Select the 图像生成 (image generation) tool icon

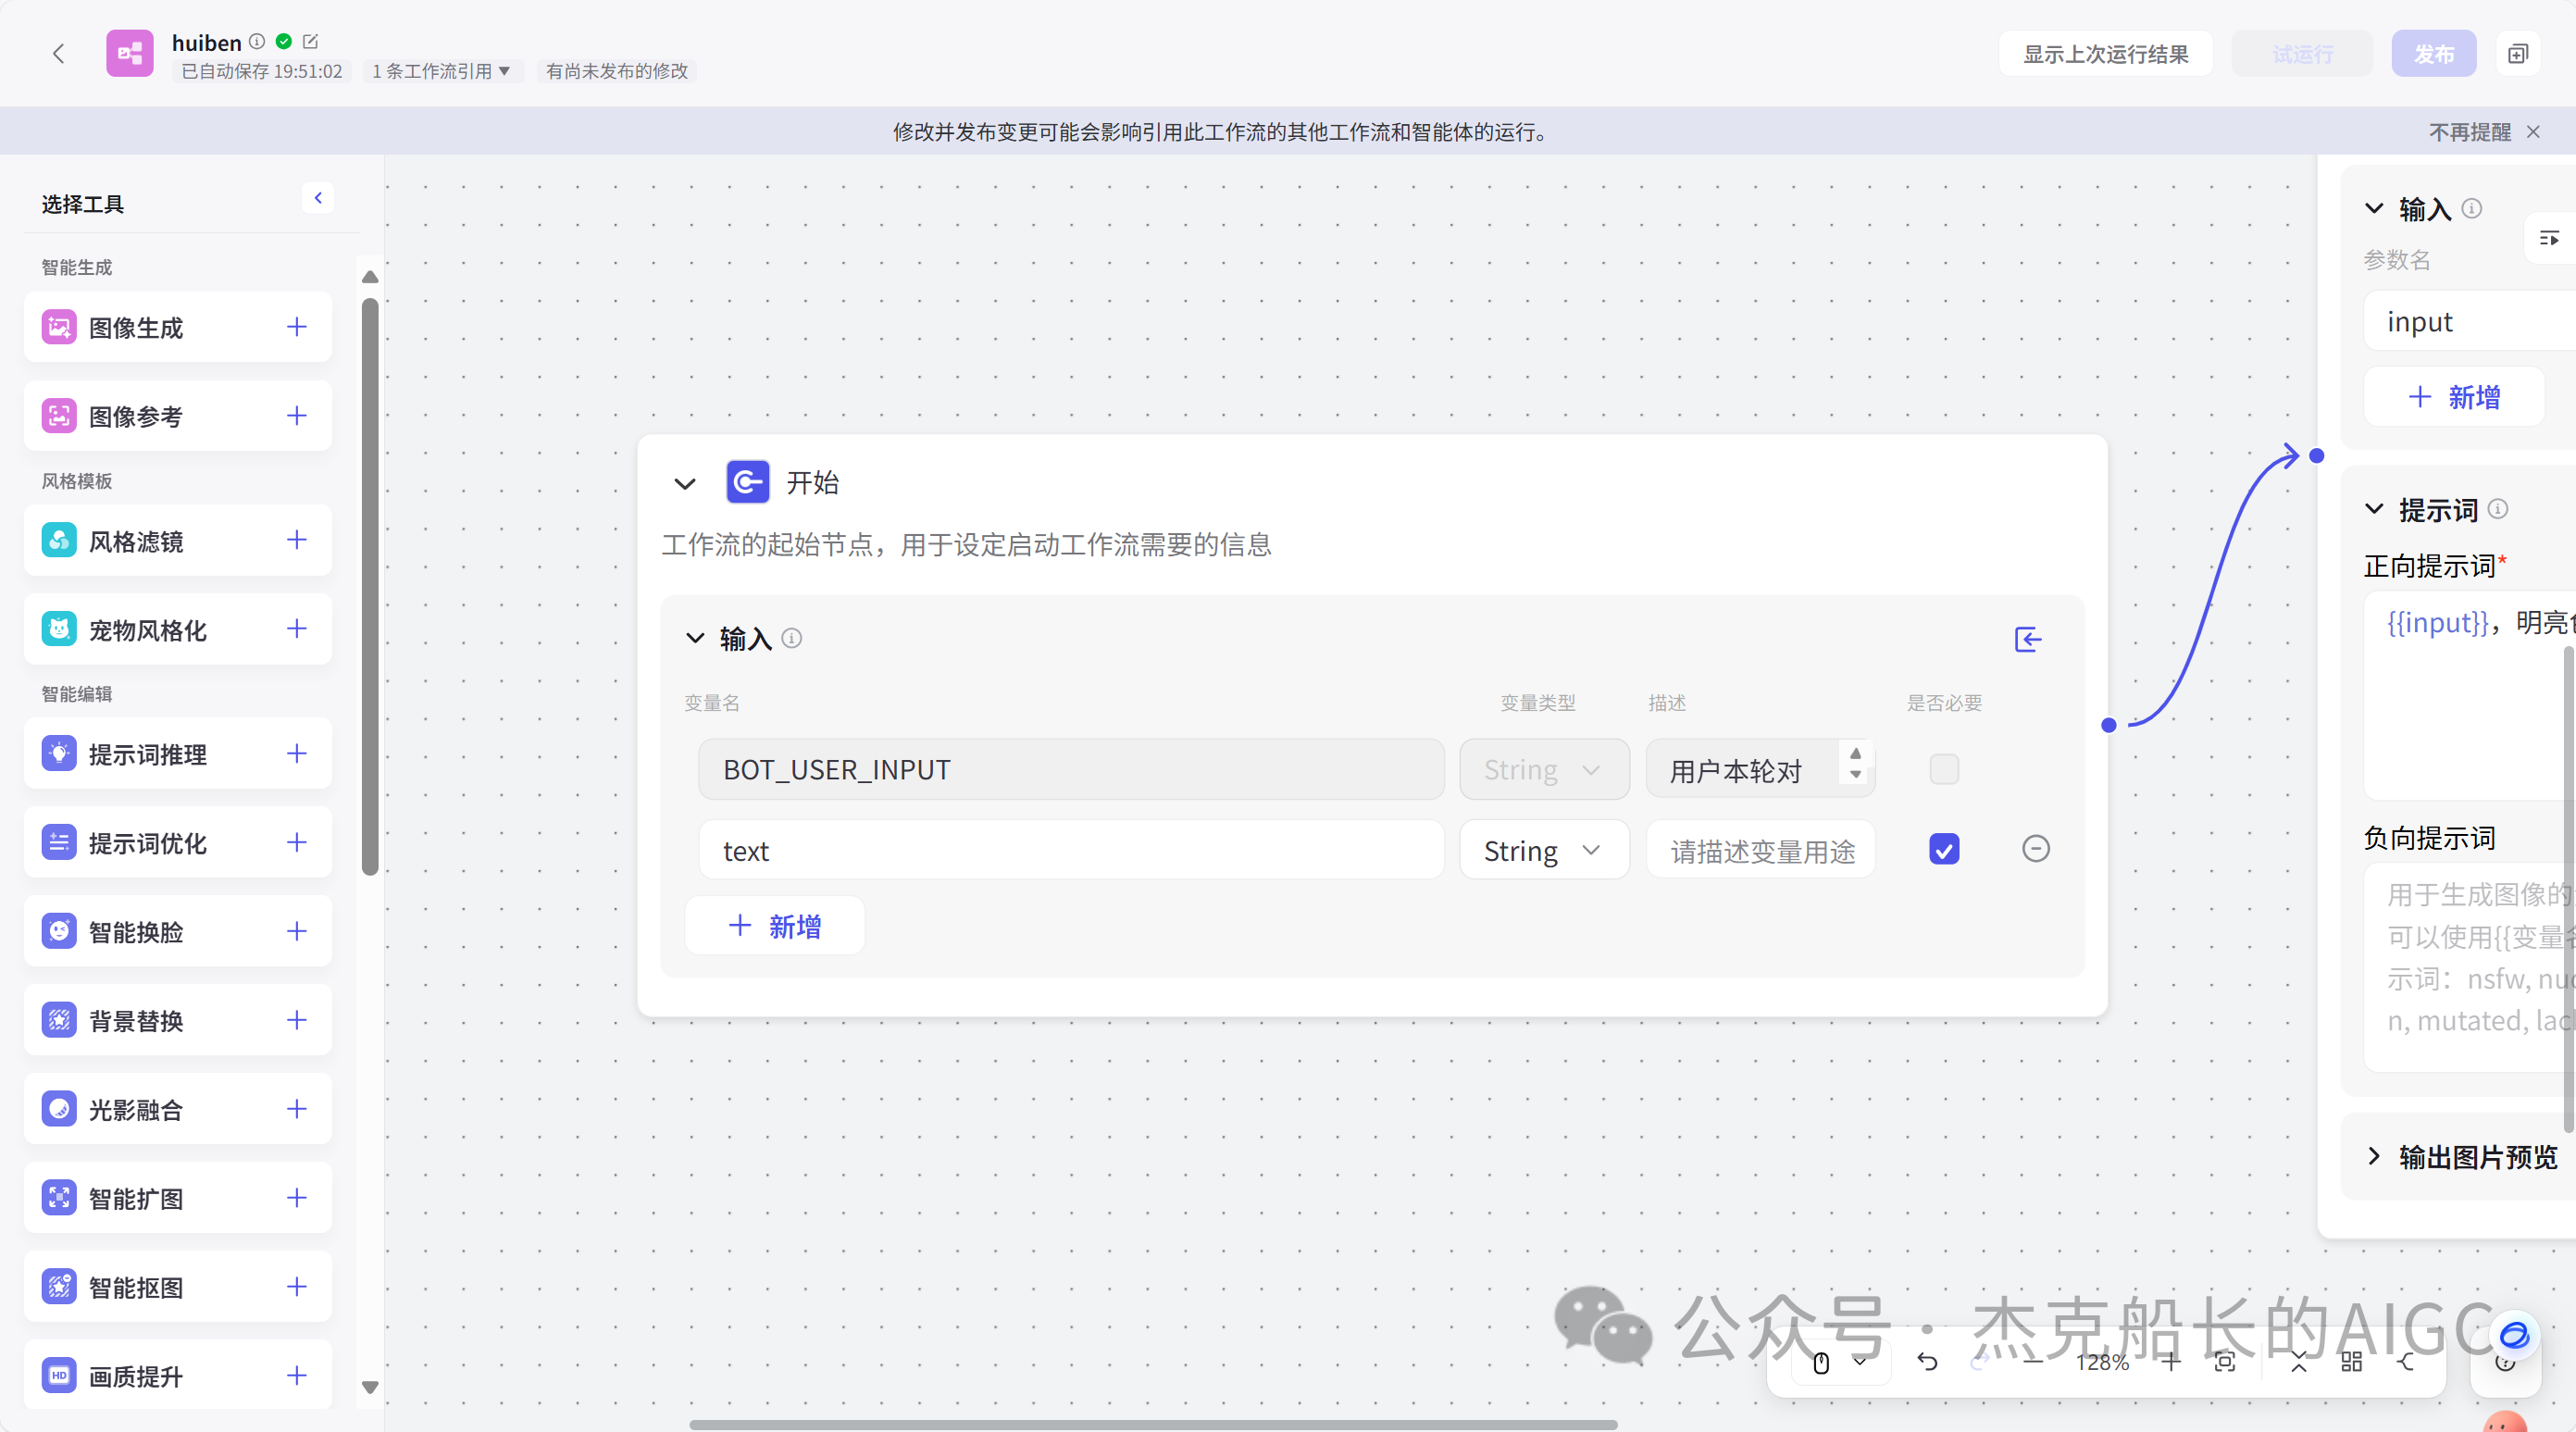(x=58, y=327)
